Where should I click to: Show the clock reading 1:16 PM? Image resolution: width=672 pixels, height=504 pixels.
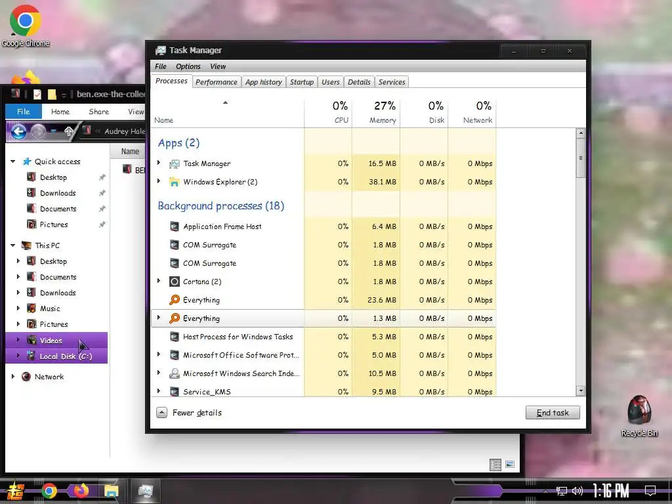611,491
